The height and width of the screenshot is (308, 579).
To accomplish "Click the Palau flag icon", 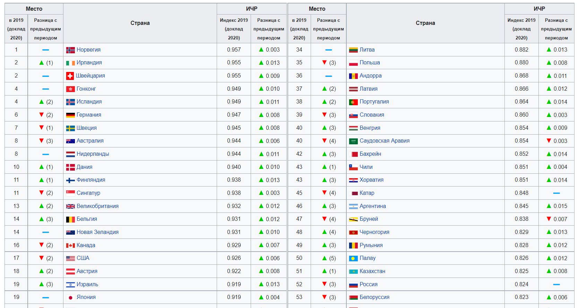I will click(x=353, y=258).
